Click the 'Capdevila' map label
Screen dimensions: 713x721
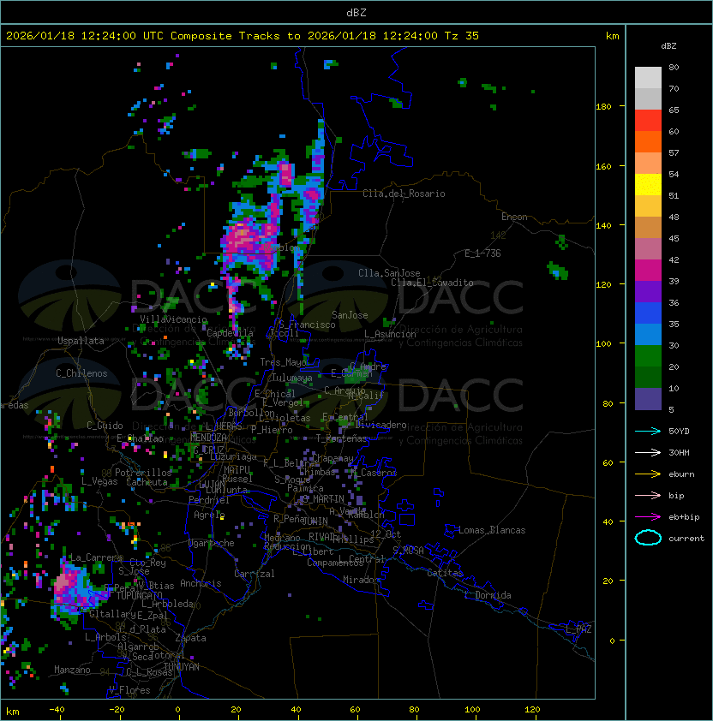coord(230,333)
